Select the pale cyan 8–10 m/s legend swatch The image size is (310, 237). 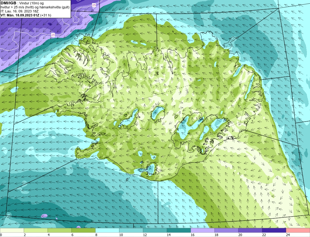[107, 230]
